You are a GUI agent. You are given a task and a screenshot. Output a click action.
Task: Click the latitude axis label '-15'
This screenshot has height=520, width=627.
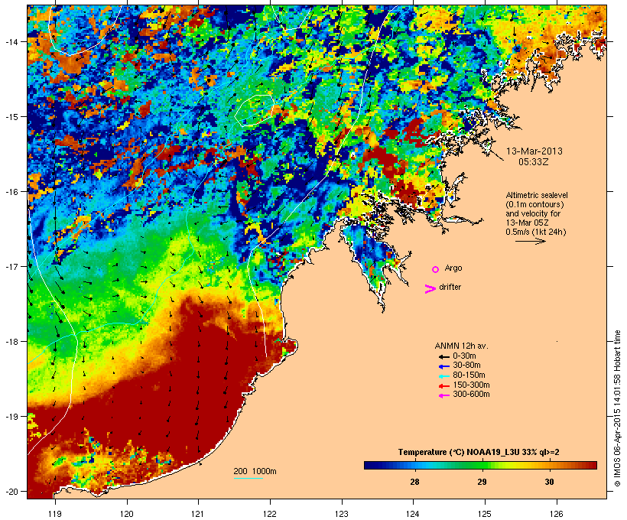tap(11, 117)
